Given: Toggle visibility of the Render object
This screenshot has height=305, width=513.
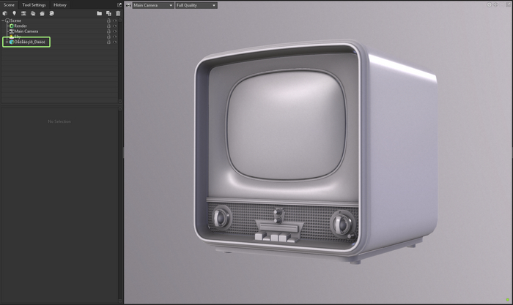Looking at the screenshot, I should tap(114, 26).
